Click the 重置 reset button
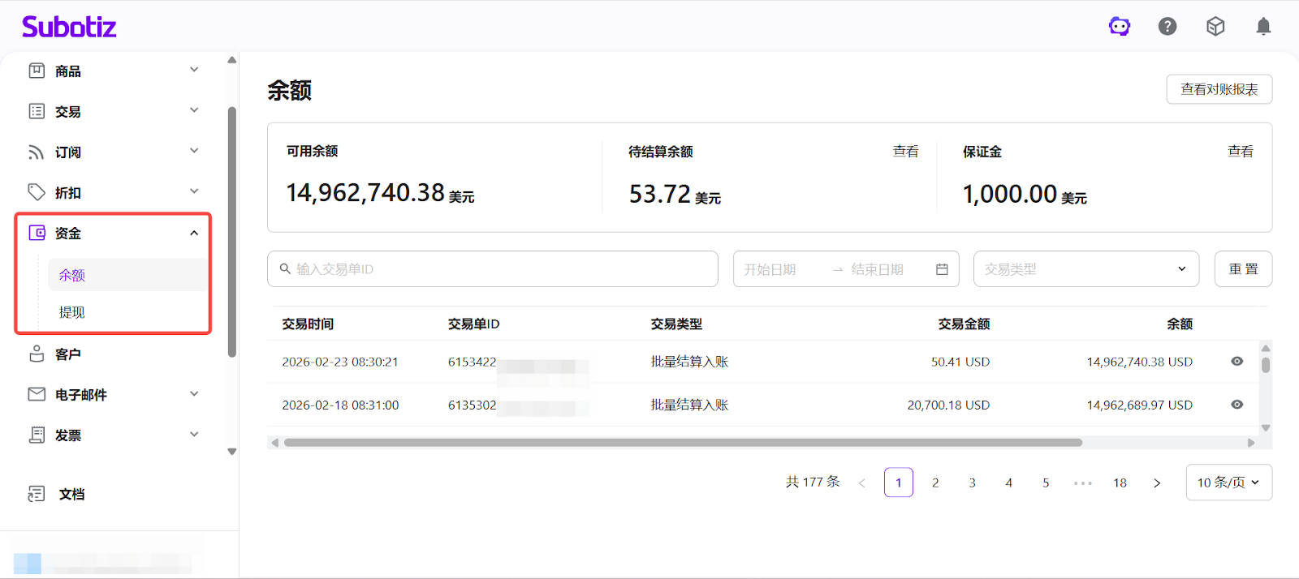Image resolution: width=1299 pixels, height=579 pixels. [1242, 269]
